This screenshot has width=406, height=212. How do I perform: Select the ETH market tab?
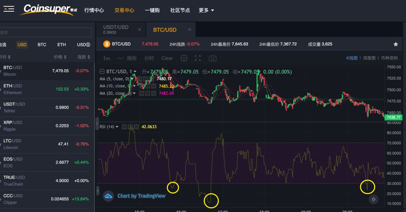[62, 44]
